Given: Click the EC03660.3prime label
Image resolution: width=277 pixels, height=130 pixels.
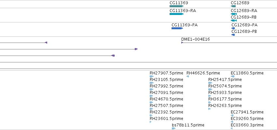Looking at the screenshot, I should 247,125.
